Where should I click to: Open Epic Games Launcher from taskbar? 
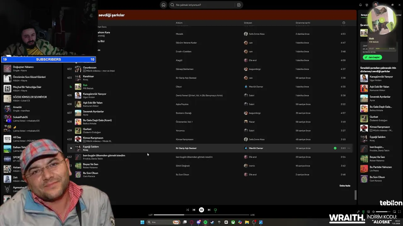[219, 222]
